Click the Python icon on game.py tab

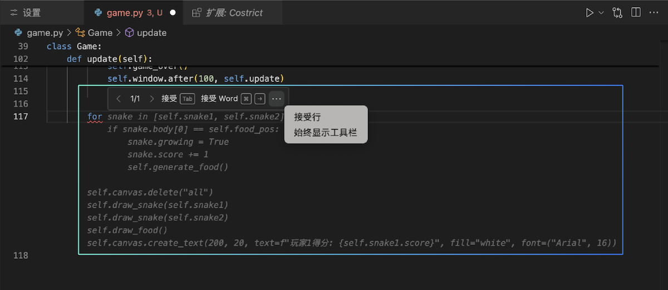(x=99, y=12)
